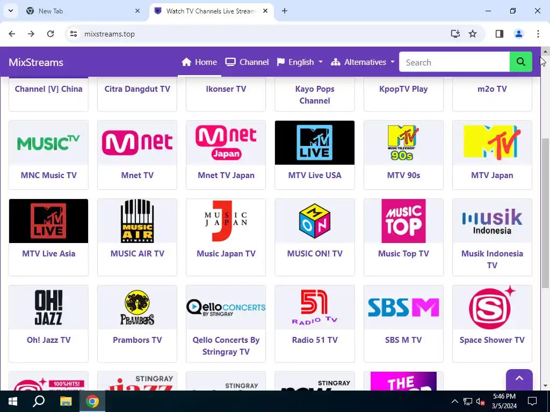Viewport: 550px width, 412px height.
Task: Close the New Tab tab
Action: [x=137, y=11]
